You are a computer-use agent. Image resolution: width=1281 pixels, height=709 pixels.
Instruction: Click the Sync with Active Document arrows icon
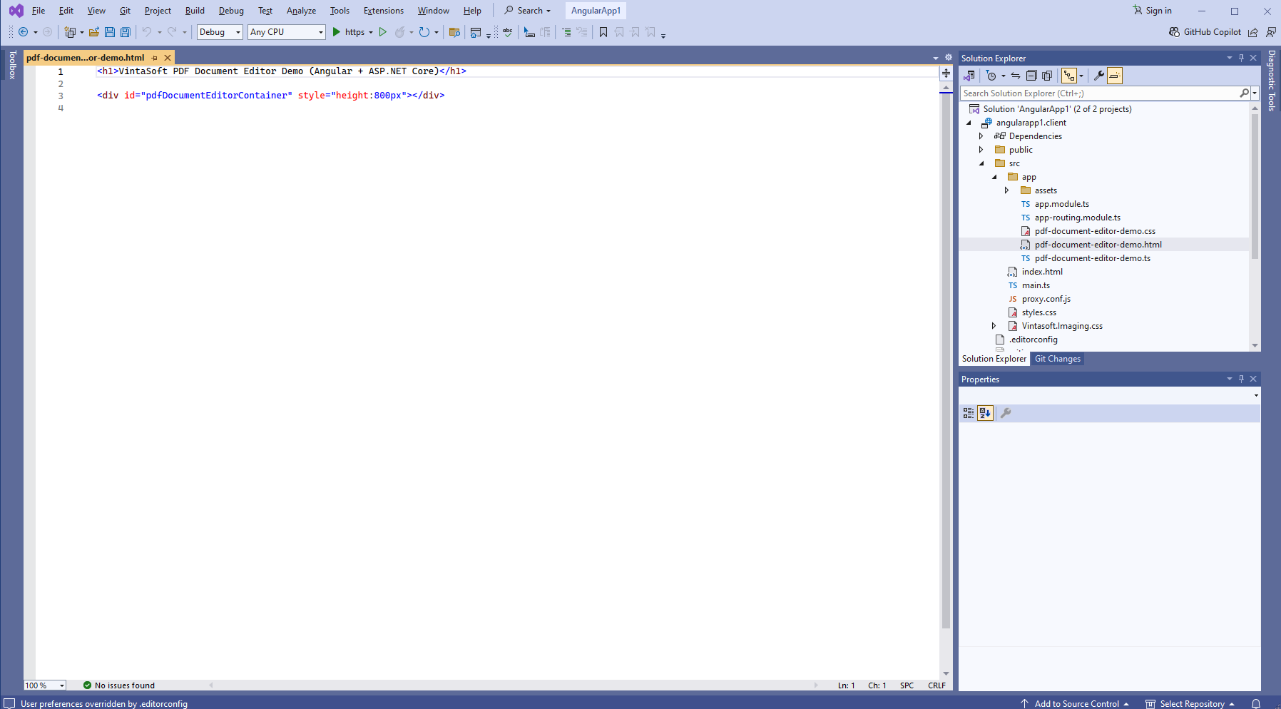(x=1016, y=76)
